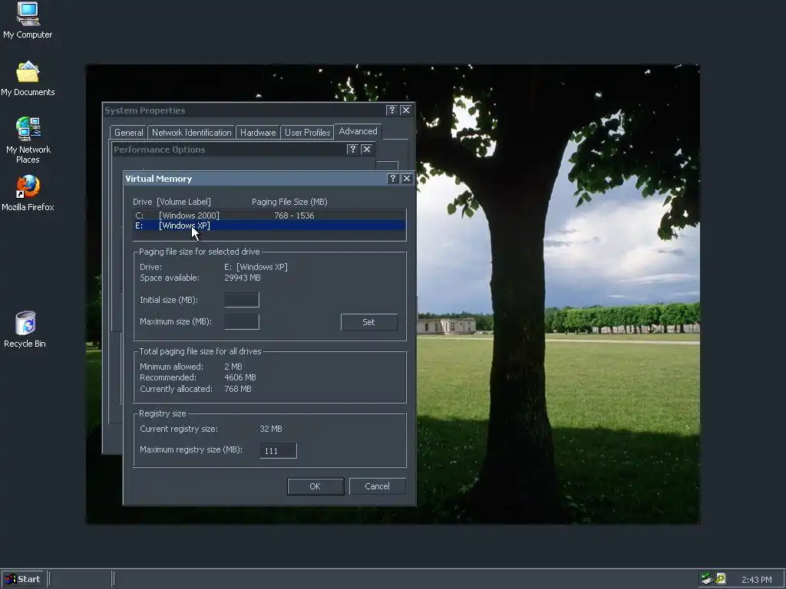Close the Performance Options window

(x=367, y=150)
